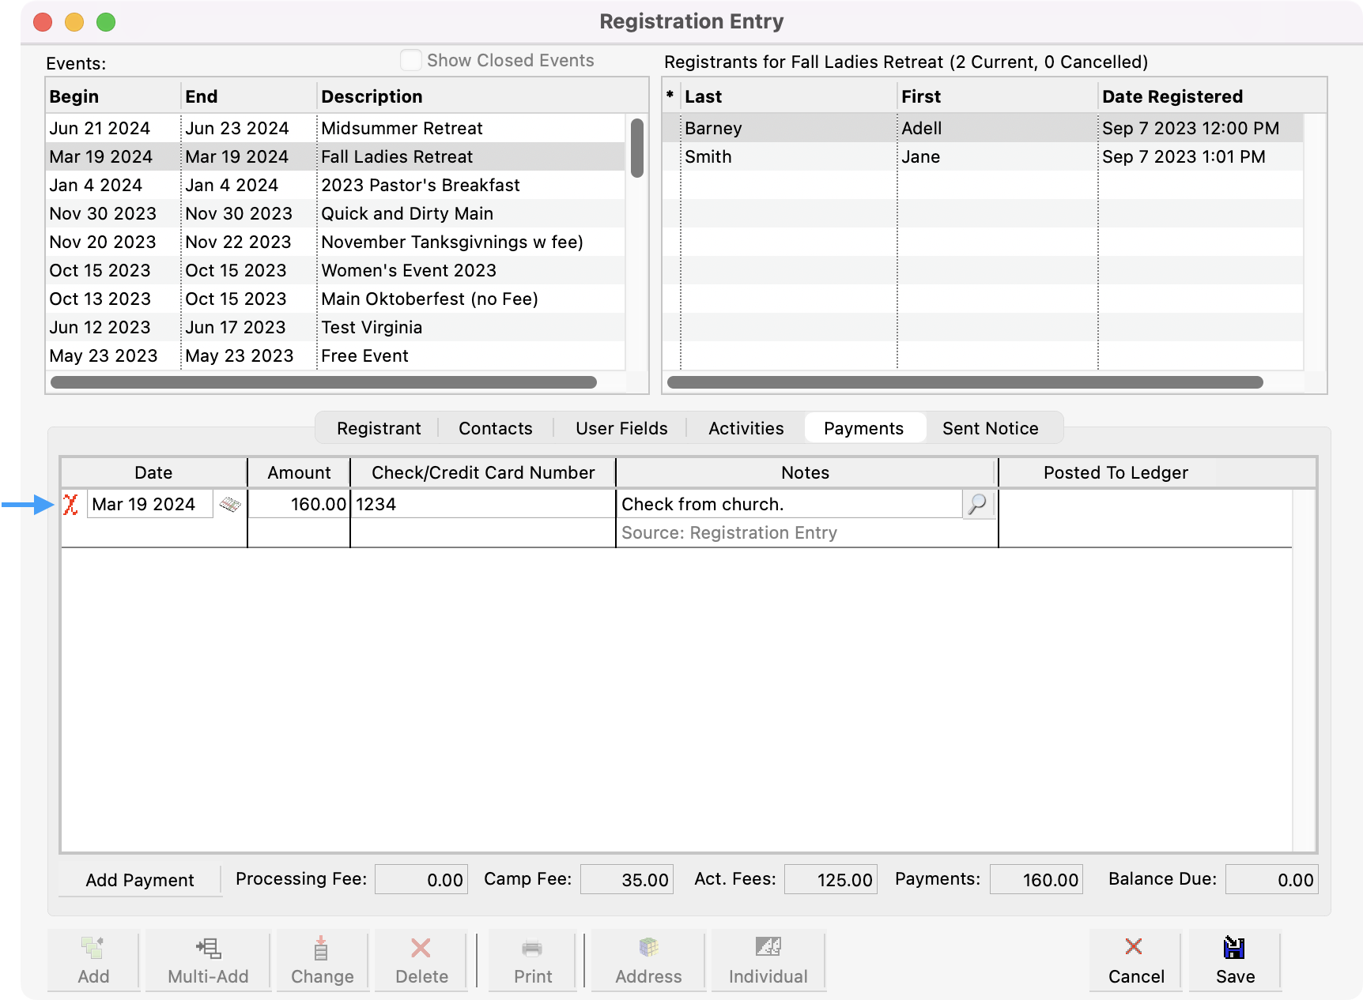Click the Print toolbar icon
Image resolution: width=1363 pixels, height=1000 pixels.
pos(532,961)
